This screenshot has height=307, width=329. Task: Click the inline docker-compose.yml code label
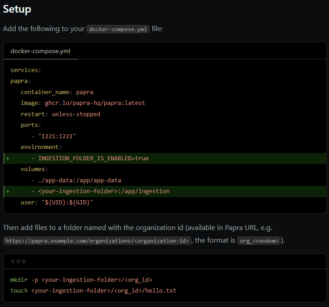point(118,29)
